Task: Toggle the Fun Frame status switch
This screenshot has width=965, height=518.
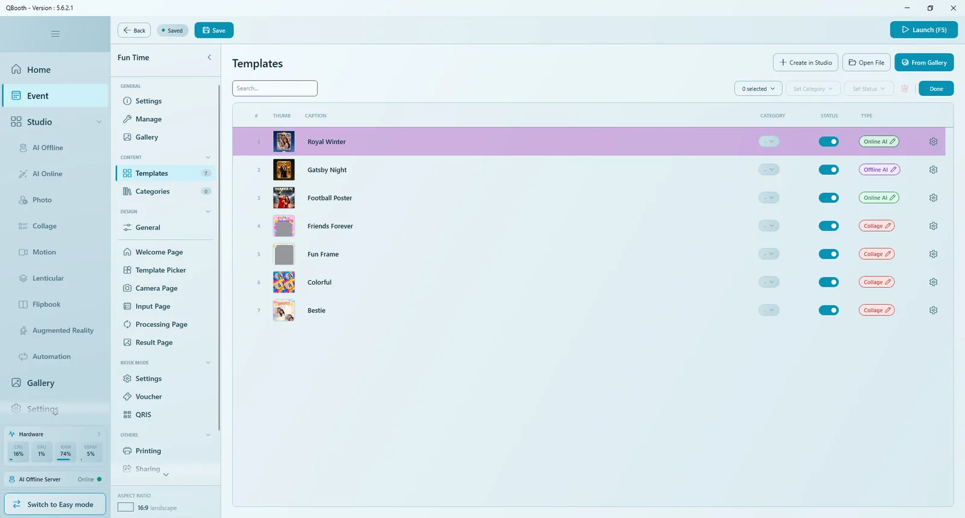Action: 829,254
